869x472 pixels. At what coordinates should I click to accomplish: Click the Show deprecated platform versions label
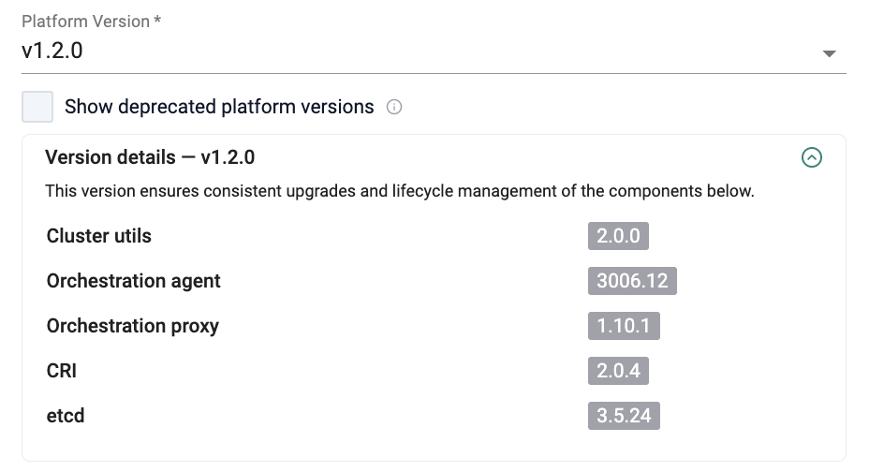[219, 107]
